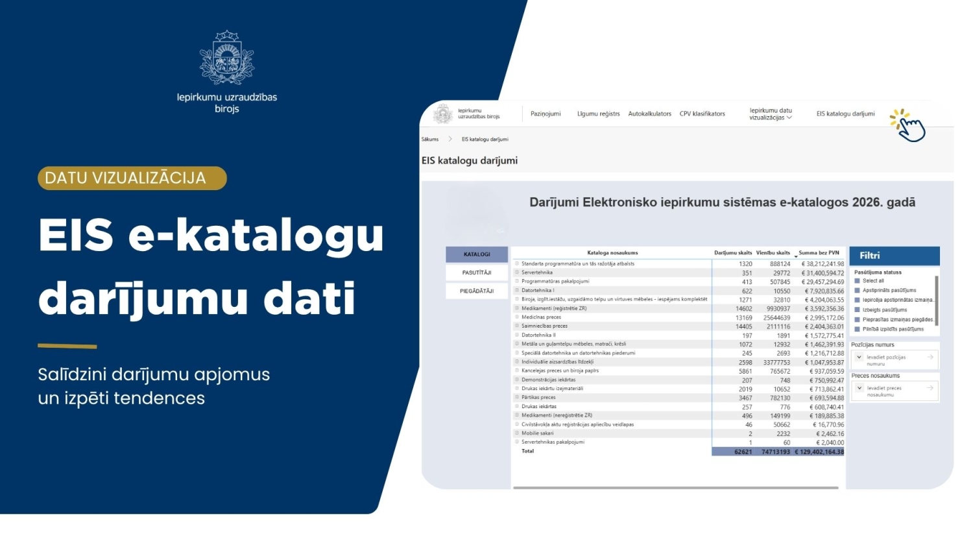
Task: Open the EIS katalogu darījumi menu item
Action: click(845, 114)
